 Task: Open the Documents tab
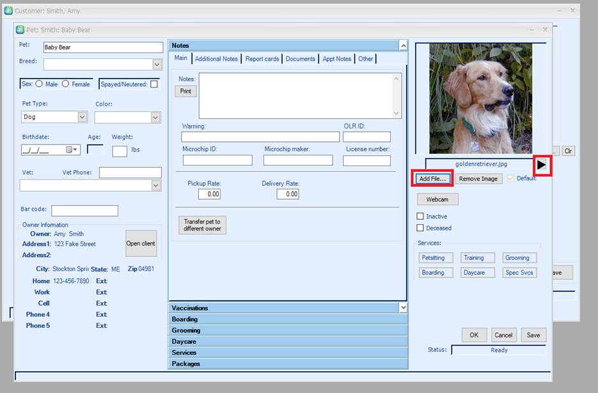tap(300, 59)
